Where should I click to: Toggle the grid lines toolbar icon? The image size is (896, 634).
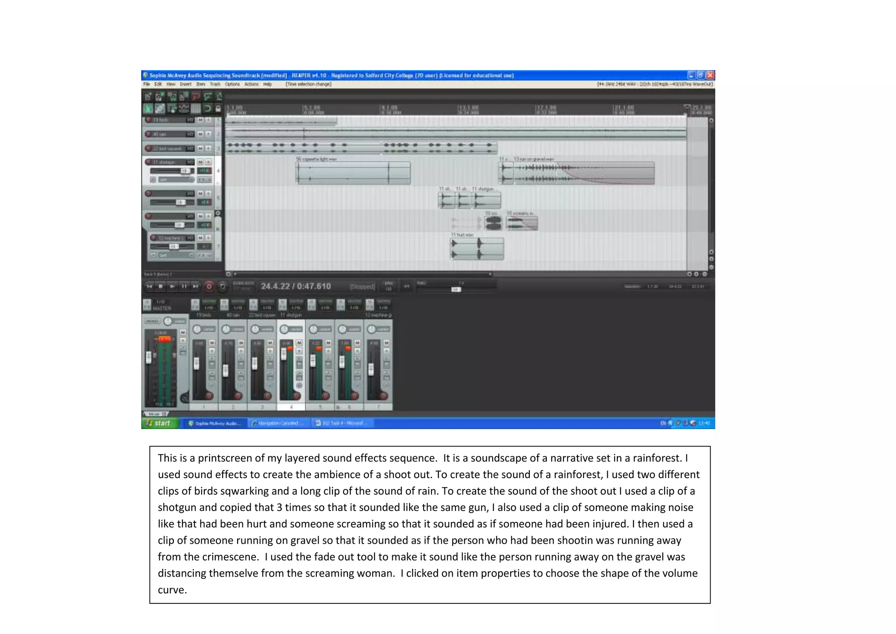[196, 109]
